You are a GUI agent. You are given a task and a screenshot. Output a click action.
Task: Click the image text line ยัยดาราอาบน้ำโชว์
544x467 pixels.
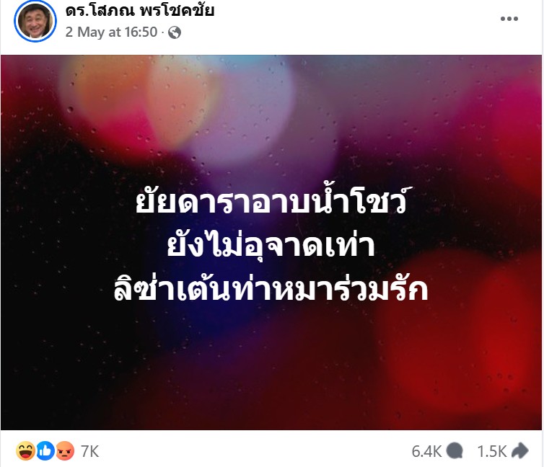pyautogui.click(x=272, y=202)
